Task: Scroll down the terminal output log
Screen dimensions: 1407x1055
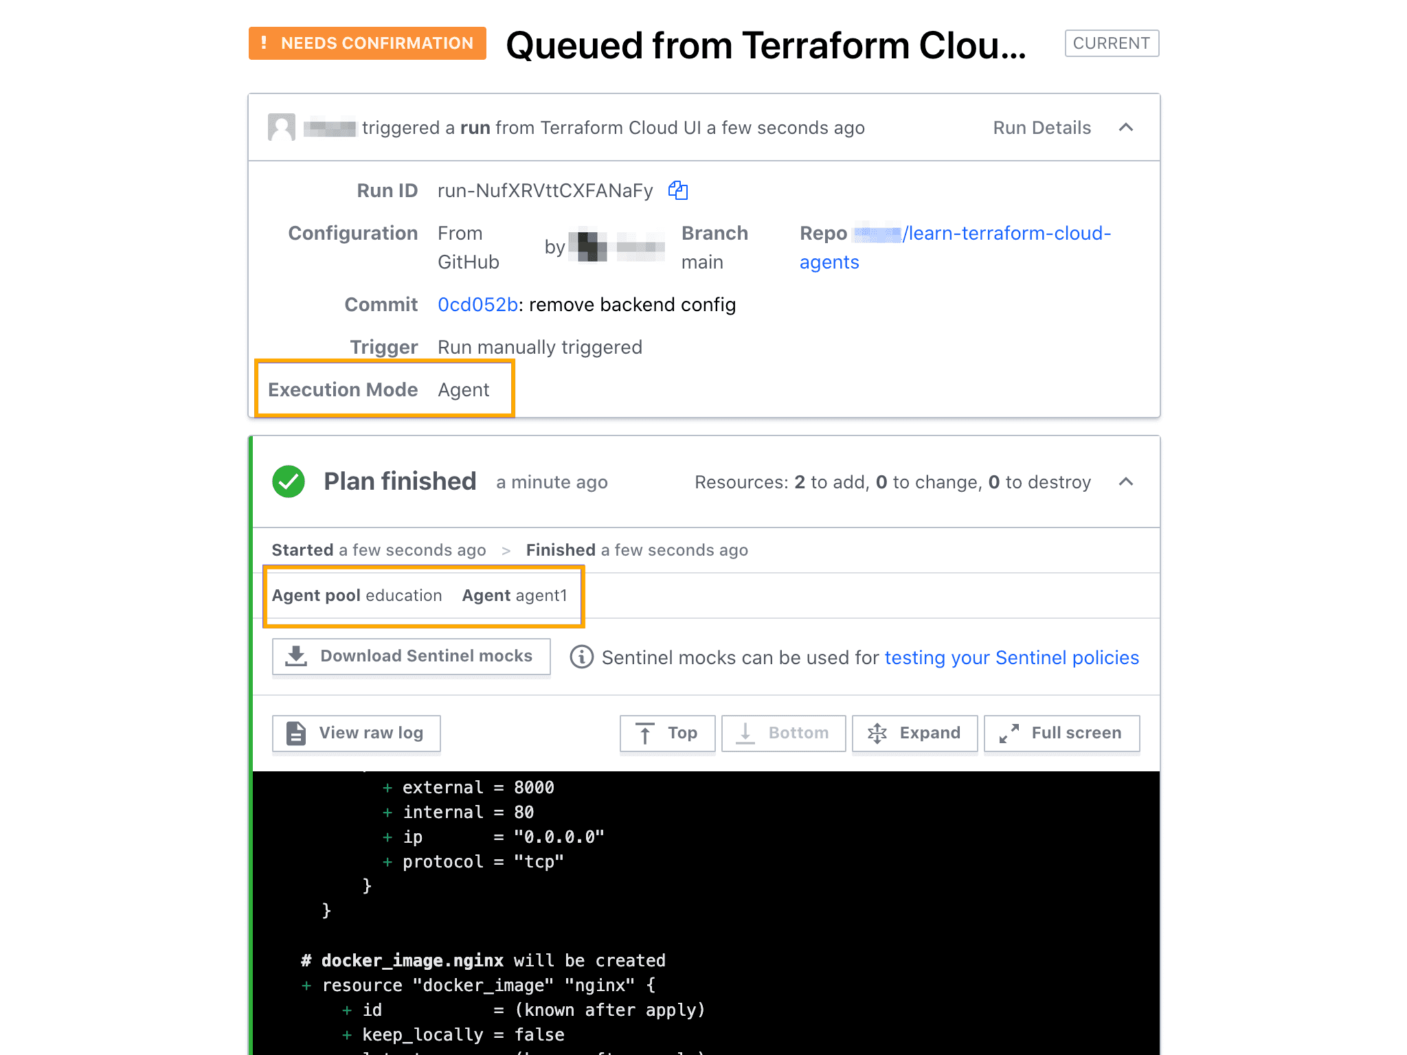Action: click(781, 732)
